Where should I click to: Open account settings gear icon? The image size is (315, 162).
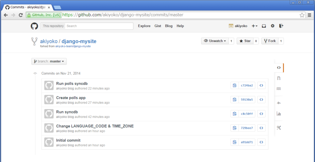(272, 26)
